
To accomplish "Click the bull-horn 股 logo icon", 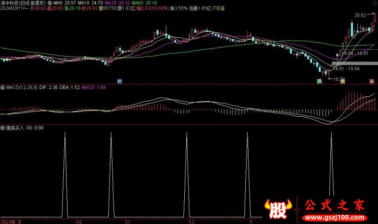I will pyautogui.click(x=276, y=208).
